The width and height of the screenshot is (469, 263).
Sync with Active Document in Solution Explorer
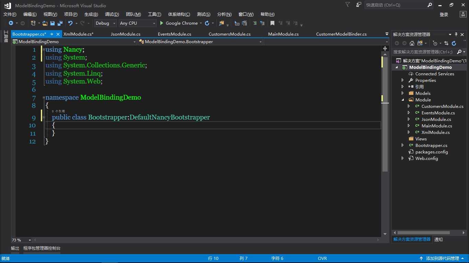pos(446,43)
